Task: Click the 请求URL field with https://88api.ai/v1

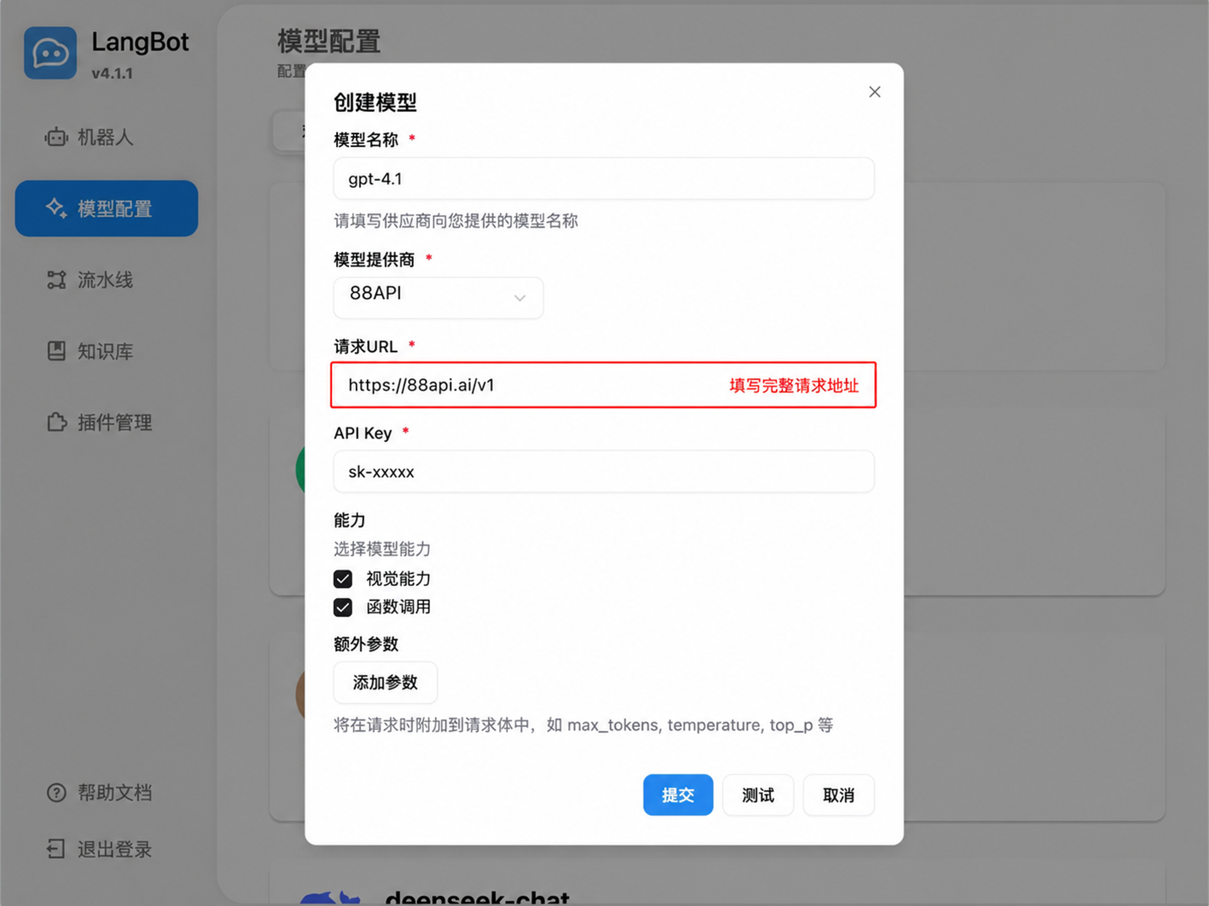Action: pyautogui.click(x=603, y=385)
